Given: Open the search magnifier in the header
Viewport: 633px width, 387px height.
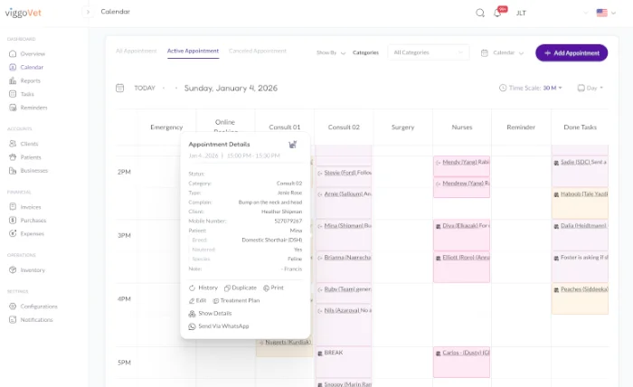Looking at the screenshot, I should (x=479, y=13).
